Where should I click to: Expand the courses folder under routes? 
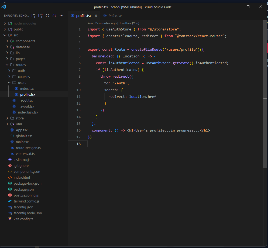(24, 77)
